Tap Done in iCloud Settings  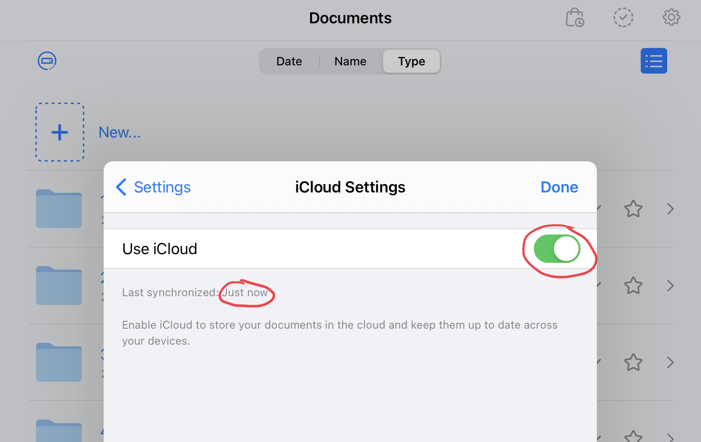pyautogui.click(x=559, y=187)
